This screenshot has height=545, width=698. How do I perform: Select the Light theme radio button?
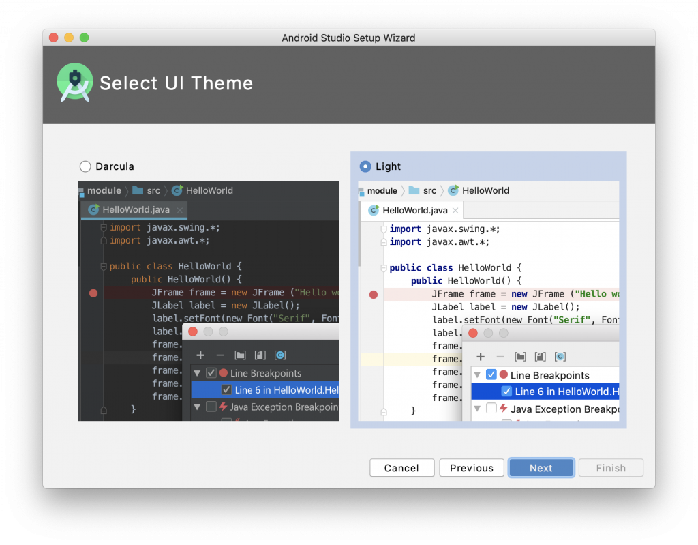tap(365, 166)
